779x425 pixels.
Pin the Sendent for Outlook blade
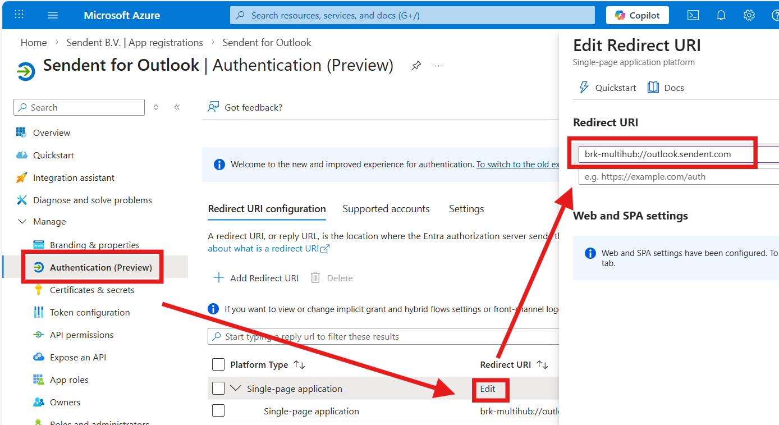(x=416, y=66)
